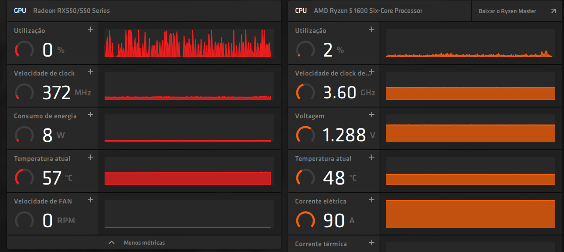564x252 pixels.
Task: Click the 48 °C CPU temperature value
Action: coord(340,178)
